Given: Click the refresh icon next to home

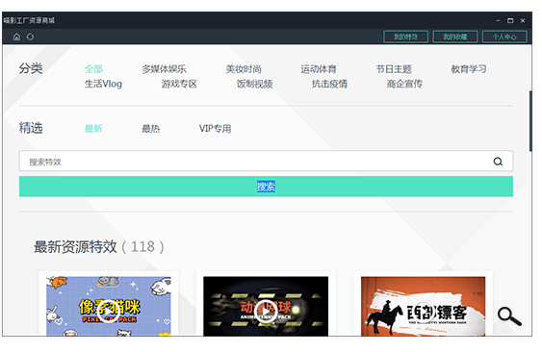Looking at the screenshot, I should pyautogui.click(x=31, y=37).
